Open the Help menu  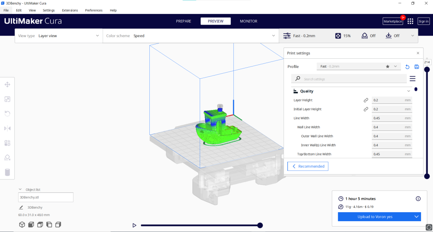point(113,10)
